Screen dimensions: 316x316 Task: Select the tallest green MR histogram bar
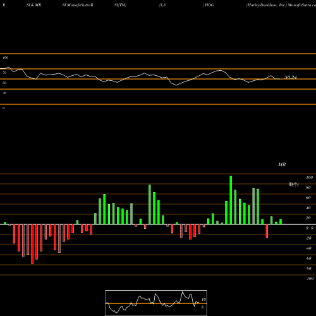(231, 200)
